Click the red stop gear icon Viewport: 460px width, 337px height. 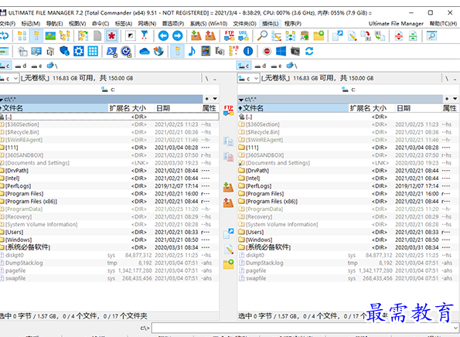point(267,51)
